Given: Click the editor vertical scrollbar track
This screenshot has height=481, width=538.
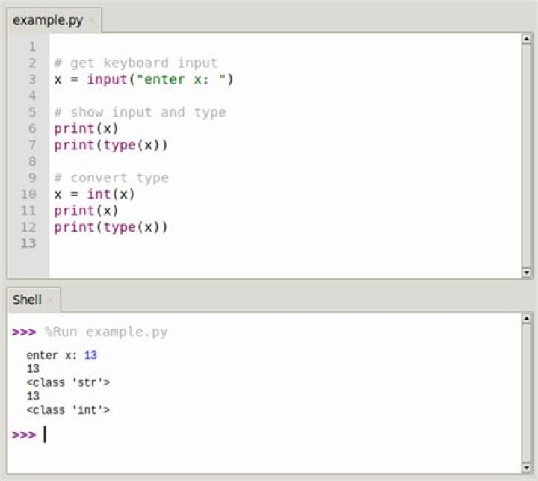Looking at the screenshot, I should pos(526,155).
